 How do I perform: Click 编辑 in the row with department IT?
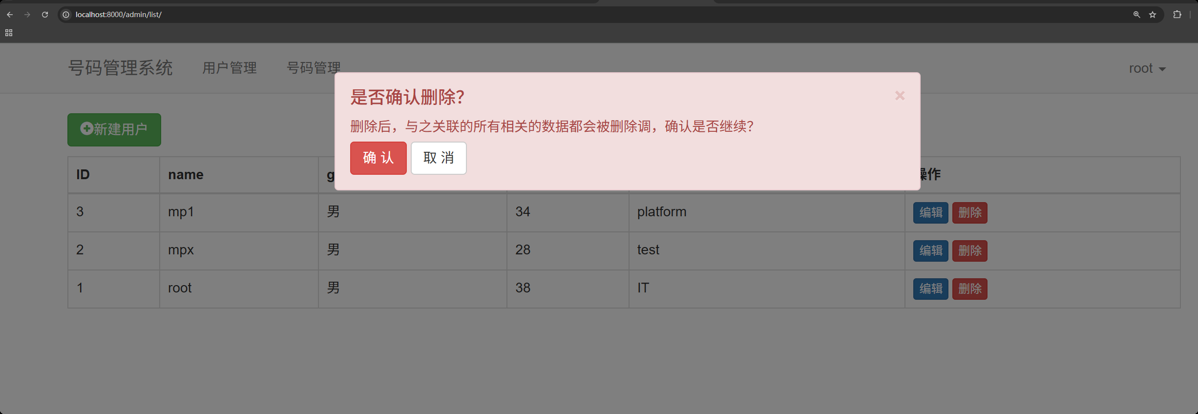point(931,289)
